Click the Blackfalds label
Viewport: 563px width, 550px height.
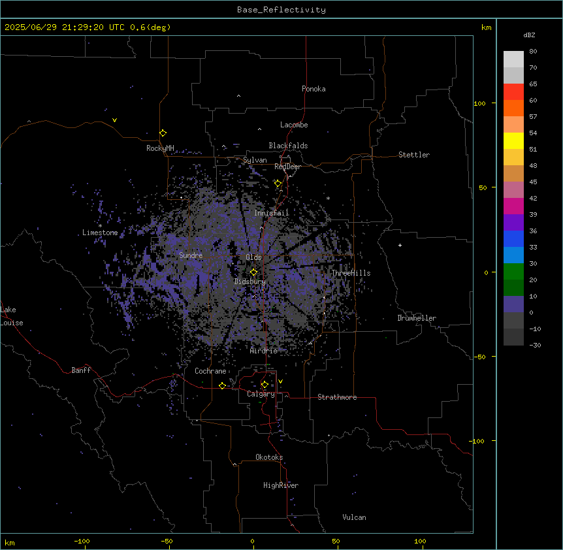[288, 146]
